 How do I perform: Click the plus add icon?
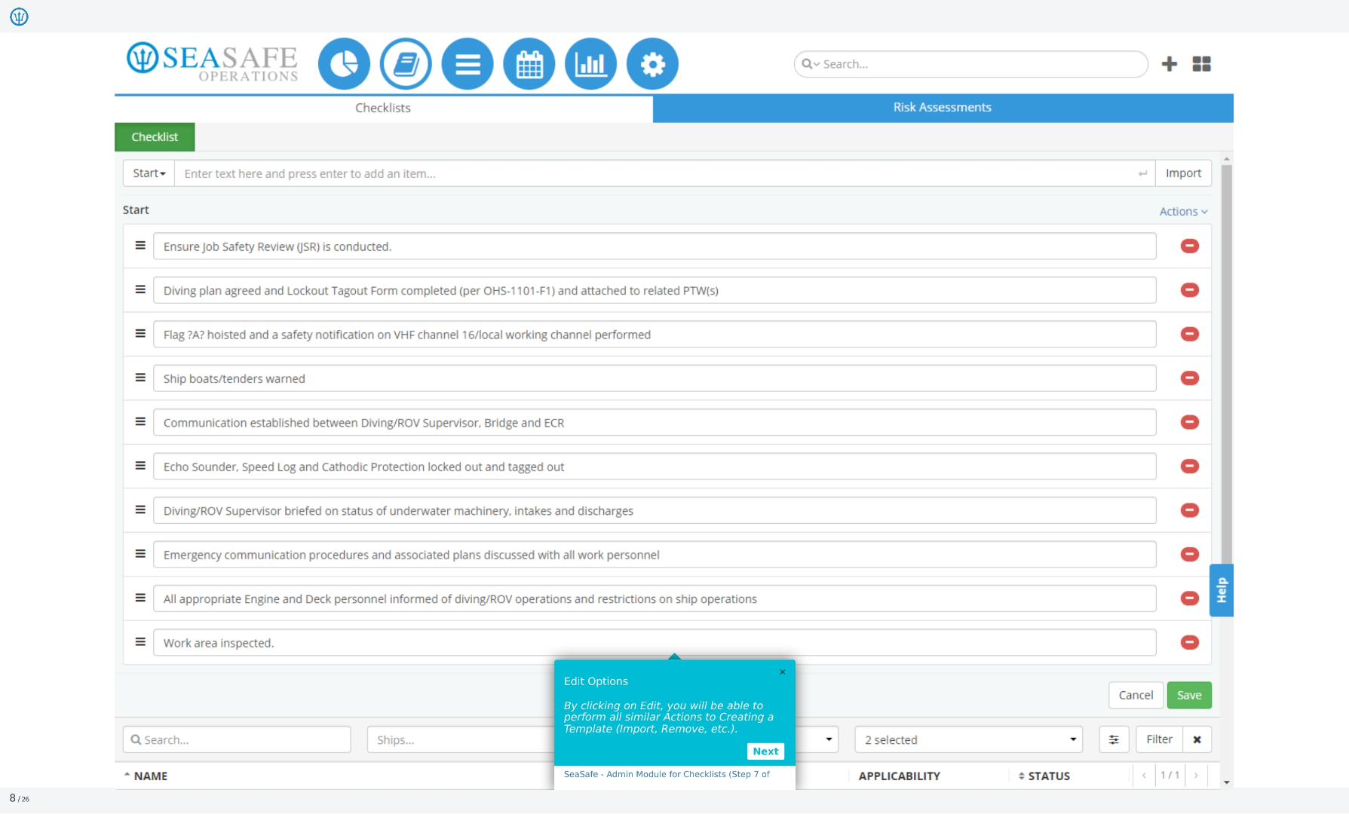(x=1170, y=64)
